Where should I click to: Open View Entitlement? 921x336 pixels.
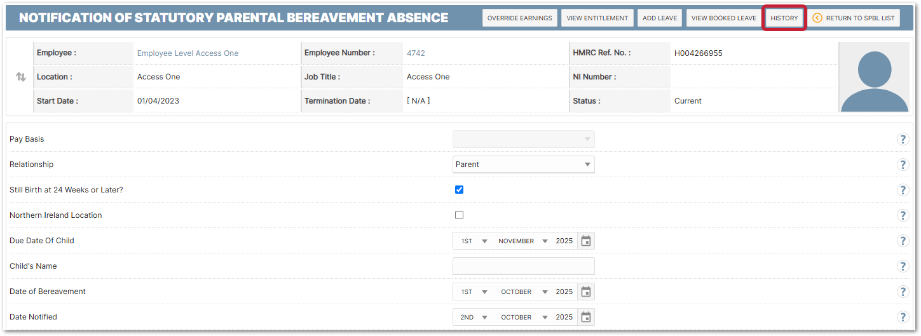597,18
